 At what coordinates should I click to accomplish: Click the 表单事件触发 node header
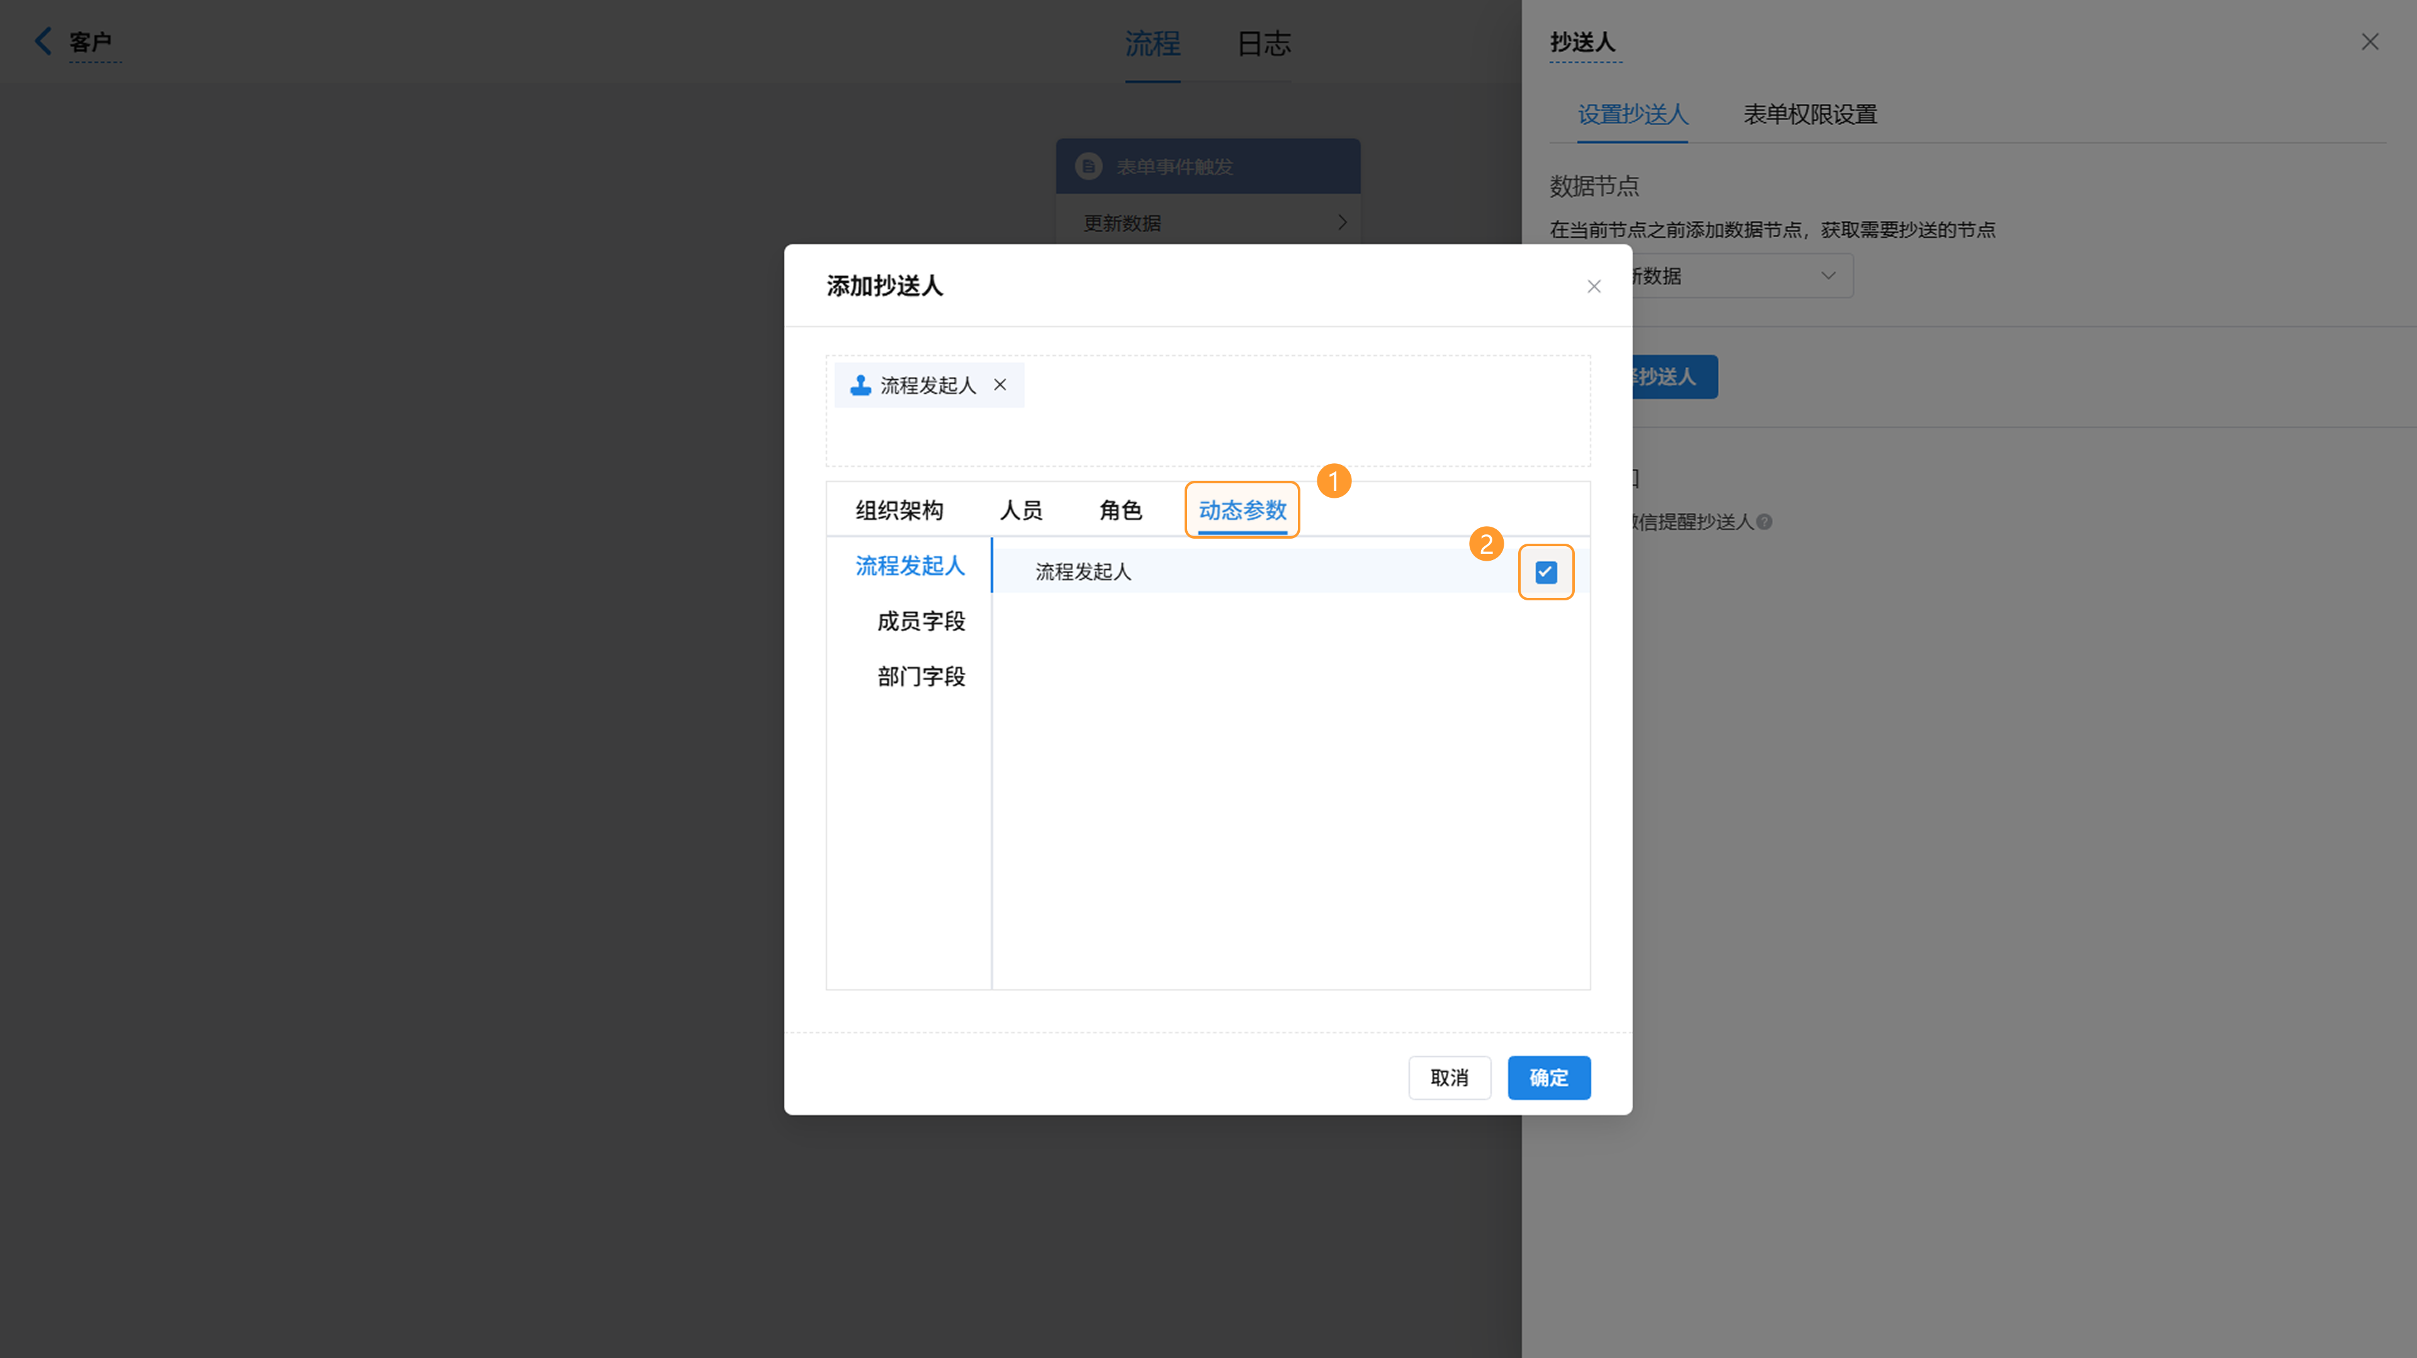click(x=1208, y=166)
